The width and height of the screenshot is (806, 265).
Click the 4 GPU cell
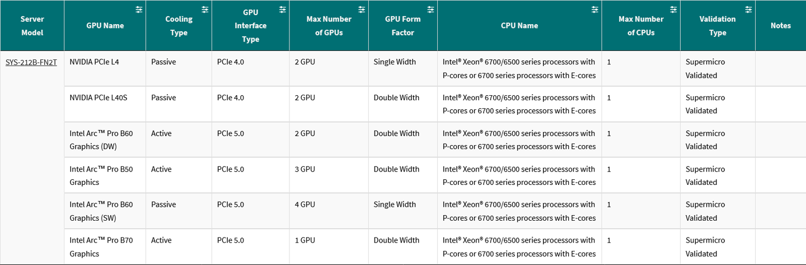(304, 204)
